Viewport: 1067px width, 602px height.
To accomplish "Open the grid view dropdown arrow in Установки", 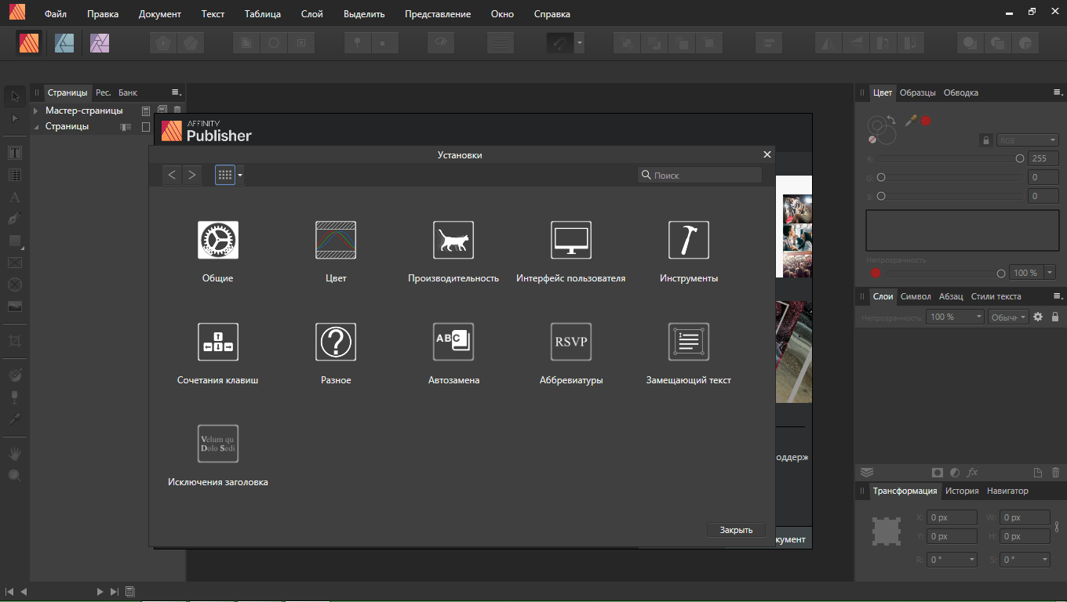I will pos(240,176).
